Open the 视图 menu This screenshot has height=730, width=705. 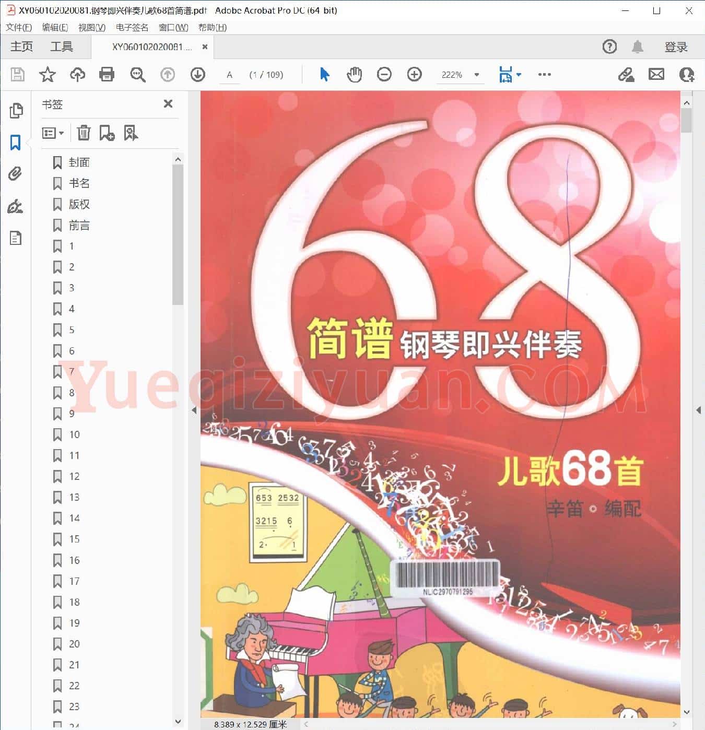coord(91,27)
